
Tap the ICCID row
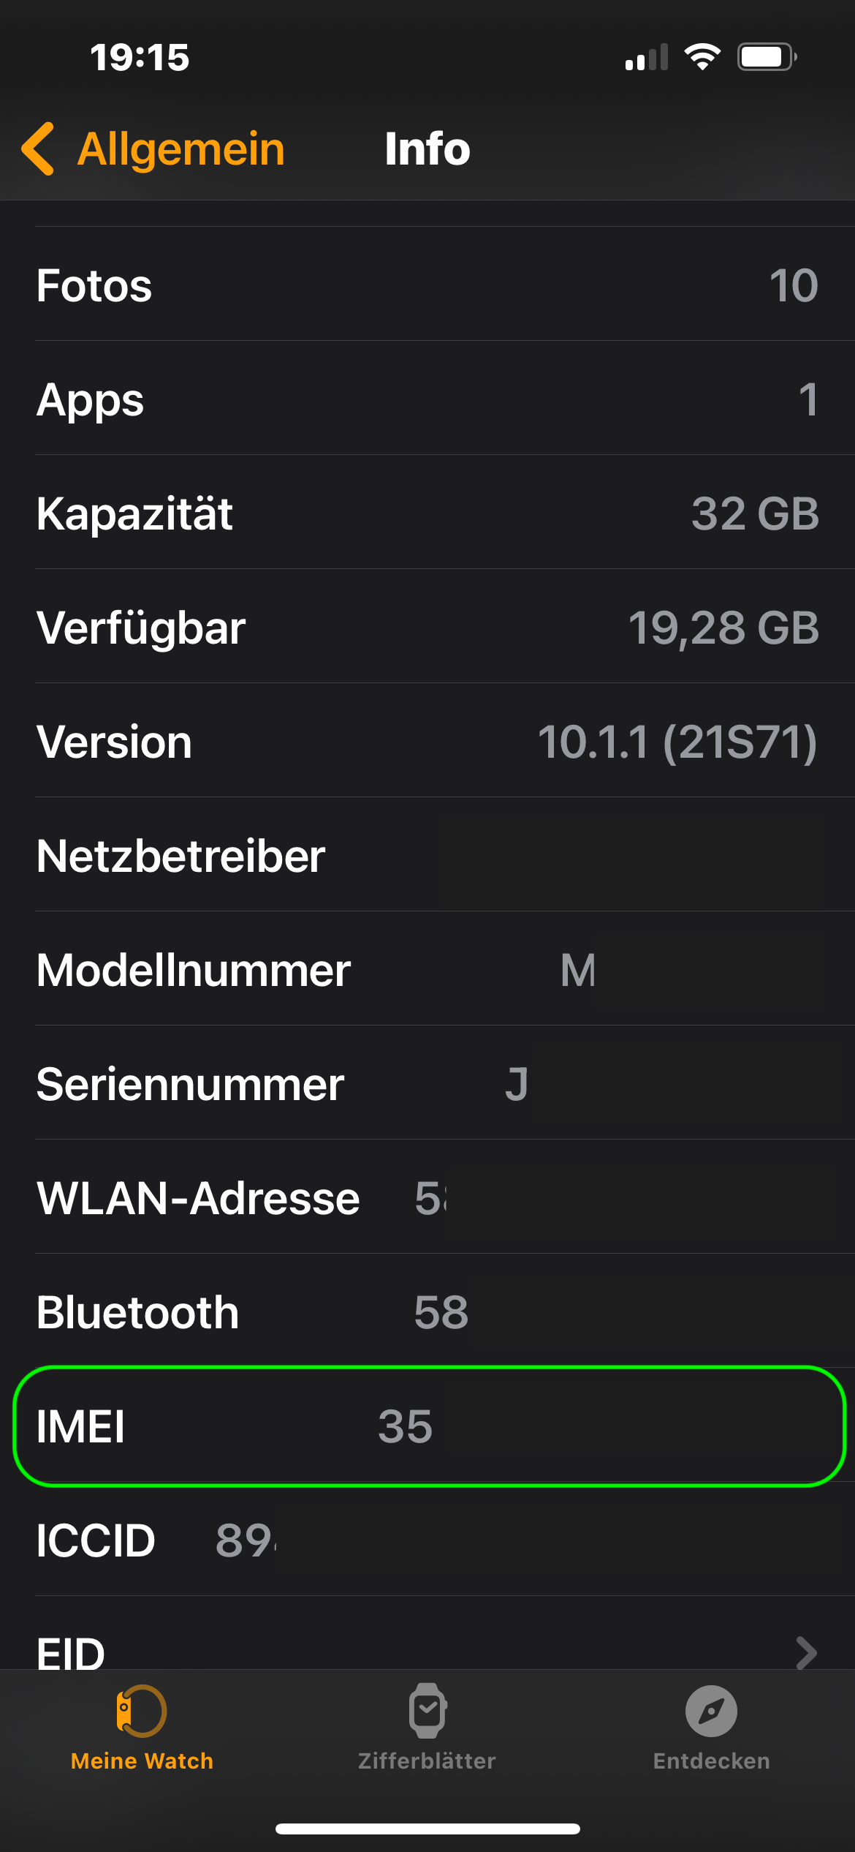(427, 1540)
